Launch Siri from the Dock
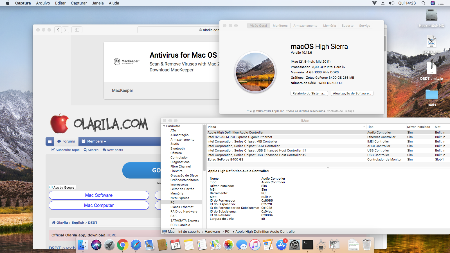Image resolution: width=450 pixels, height=253 pixels. click(x=96, y=245)
